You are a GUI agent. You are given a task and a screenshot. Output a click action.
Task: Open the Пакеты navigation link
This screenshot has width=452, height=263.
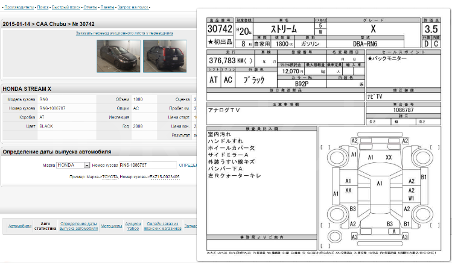pyautogui.click(x=107, y=7)
